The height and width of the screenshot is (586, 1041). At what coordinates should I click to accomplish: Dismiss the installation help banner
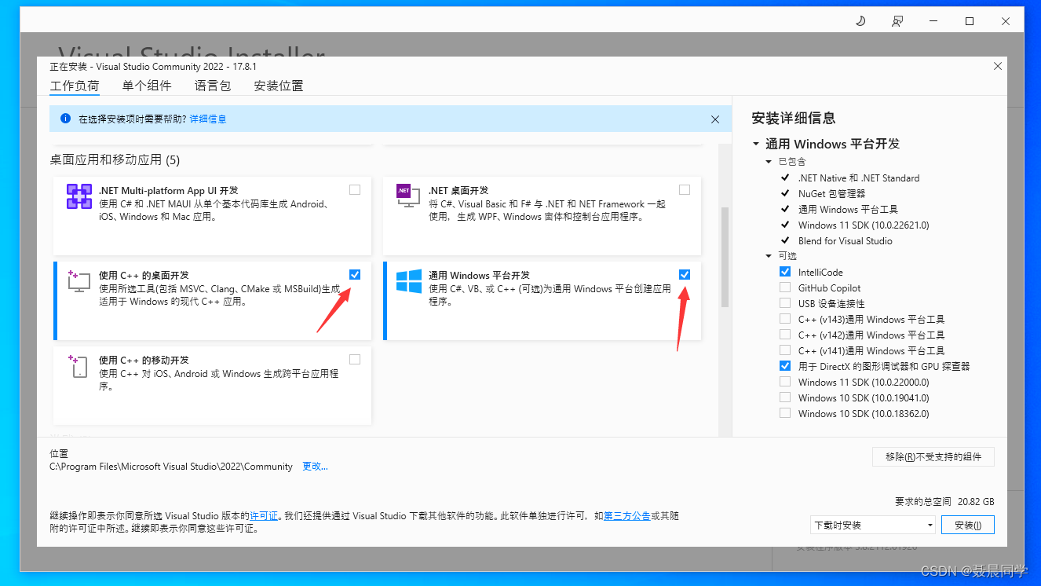pyautogui.click(x=715, y=119)
